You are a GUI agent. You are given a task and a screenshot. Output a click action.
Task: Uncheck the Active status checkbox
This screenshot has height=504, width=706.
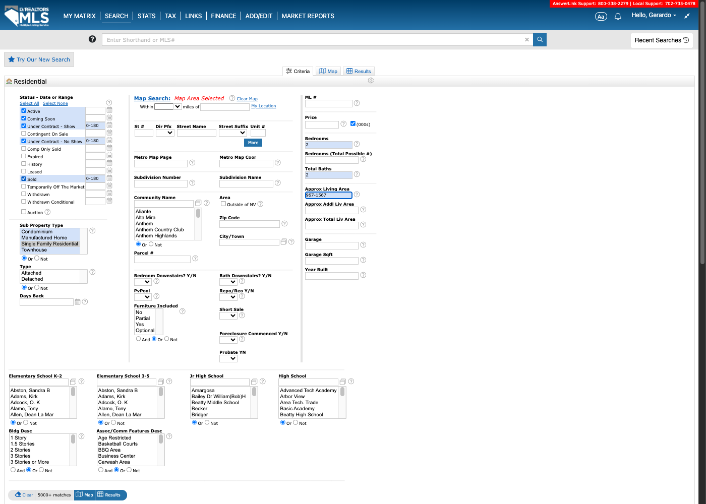point(24,110)
